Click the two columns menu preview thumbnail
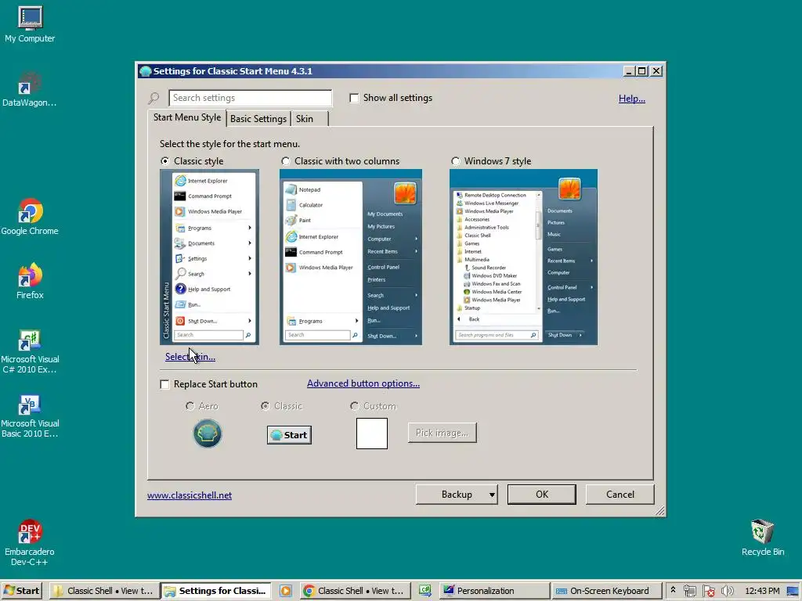This screenshot has height=601, width=802. [x=351, y=257]
